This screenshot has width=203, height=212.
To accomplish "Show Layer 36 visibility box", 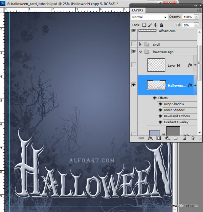I will [134, 65].
